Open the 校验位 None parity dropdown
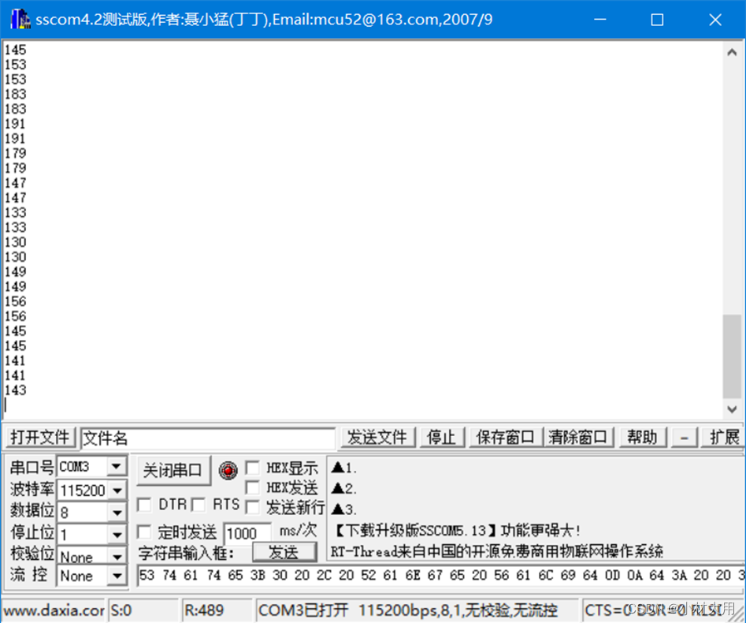The image size is (746, 623). pos(117,555)
